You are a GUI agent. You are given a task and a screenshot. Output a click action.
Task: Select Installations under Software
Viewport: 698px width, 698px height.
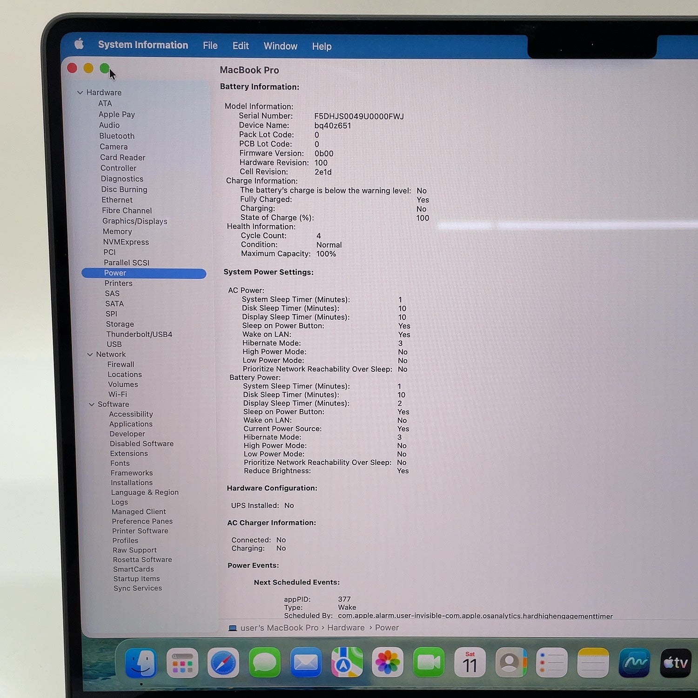click(132, 483)
